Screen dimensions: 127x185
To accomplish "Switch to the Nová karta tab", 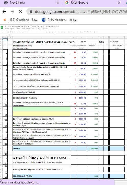I will [17, 3].
